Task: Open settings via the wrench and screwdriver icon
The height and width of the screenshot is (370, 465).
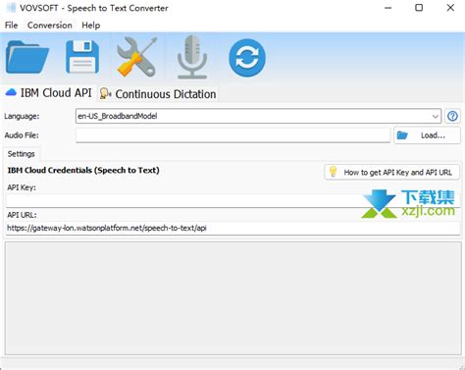Action: 136,57
